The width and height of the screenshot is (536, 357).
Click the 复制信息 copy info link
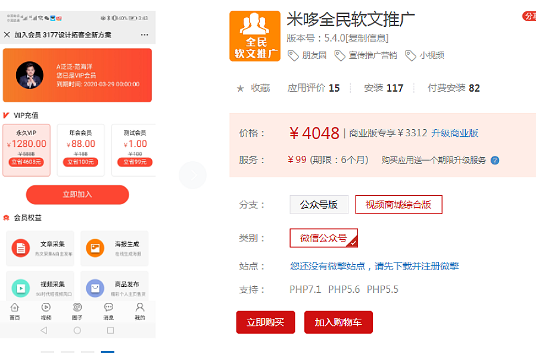pos(367,38)
